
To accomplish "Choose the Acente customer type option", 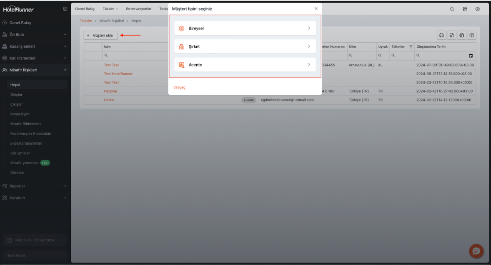I will (x=245, y=65).
